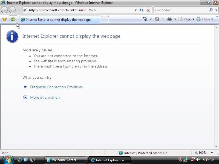Click the blue information icon
The height and width of the screenshot is (164, 219).
tap(12, 36)
